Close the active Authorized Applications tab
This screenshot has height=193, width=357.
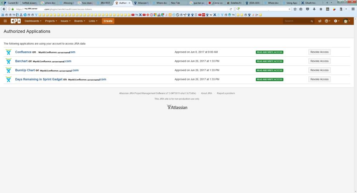pyautogui.click(x=129, y=3)
